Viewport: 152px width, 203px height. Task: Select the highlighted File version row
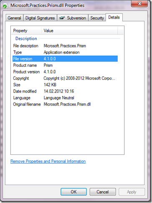(x=65, y=59)
